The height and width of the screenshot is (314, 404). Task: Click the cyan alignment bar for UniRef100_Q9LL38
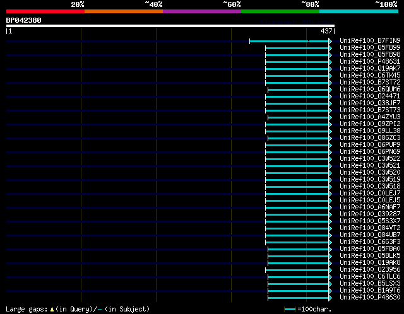click(x=297, y=131)
